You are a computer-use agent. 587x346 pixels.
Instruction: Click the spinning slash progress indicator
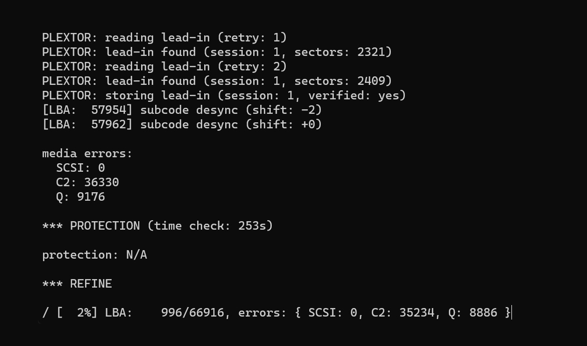(x=46, y=313)
